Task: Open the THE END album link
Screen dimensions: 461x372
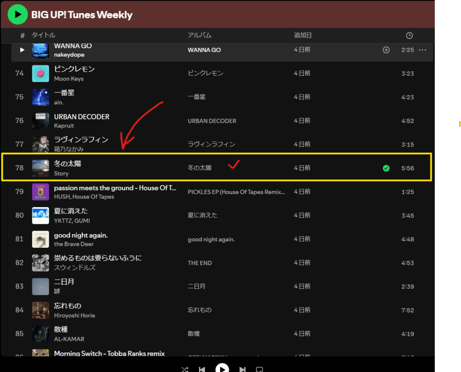Action: [200, 263]
